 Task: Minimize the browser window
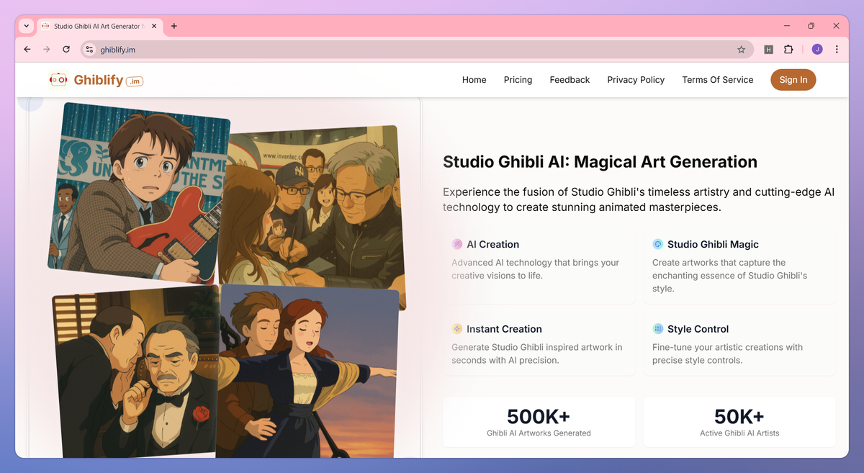786,26
